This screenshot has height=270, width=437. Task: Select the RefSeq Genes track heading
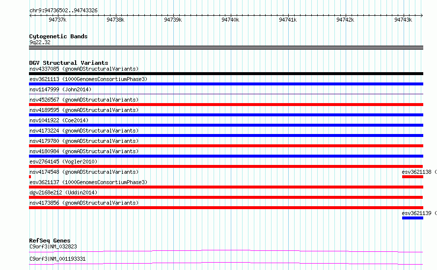(50, 241)
